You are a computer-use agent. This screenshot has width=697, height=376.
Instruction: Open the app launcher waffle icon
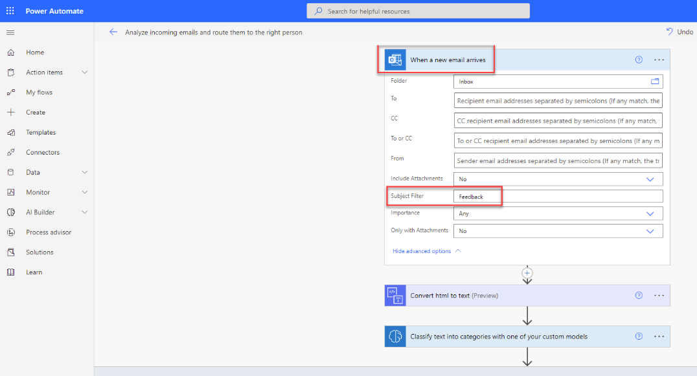(9, 10)
